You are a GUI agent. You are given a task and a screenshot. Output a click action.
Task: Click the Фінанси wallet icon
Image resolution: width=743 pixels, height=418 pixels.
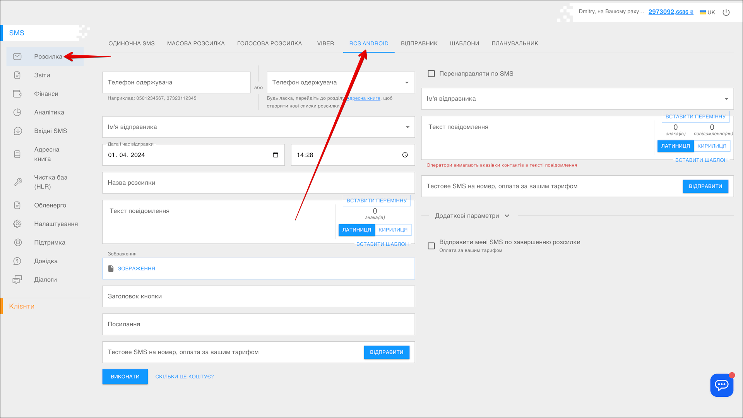[x=17, y=94]
